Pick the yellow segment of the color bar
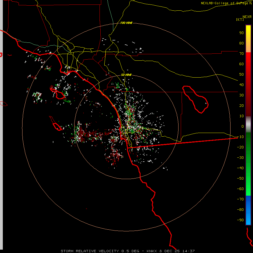This screenshot has width=253, height=253. [x=248, y=31]
